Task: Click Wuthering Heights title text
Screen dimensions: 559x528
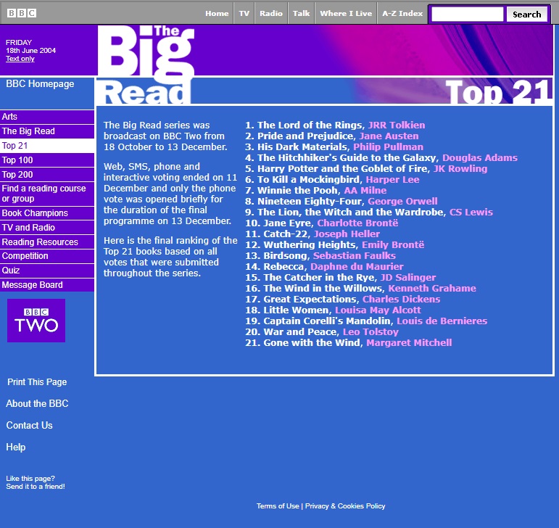Action: 310,245
